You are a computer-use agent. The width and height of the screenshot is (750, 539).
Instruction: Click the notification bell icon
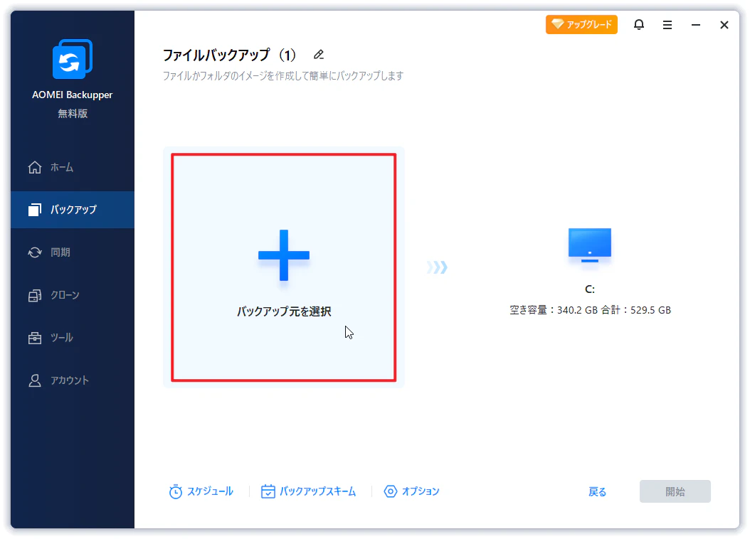638,24
